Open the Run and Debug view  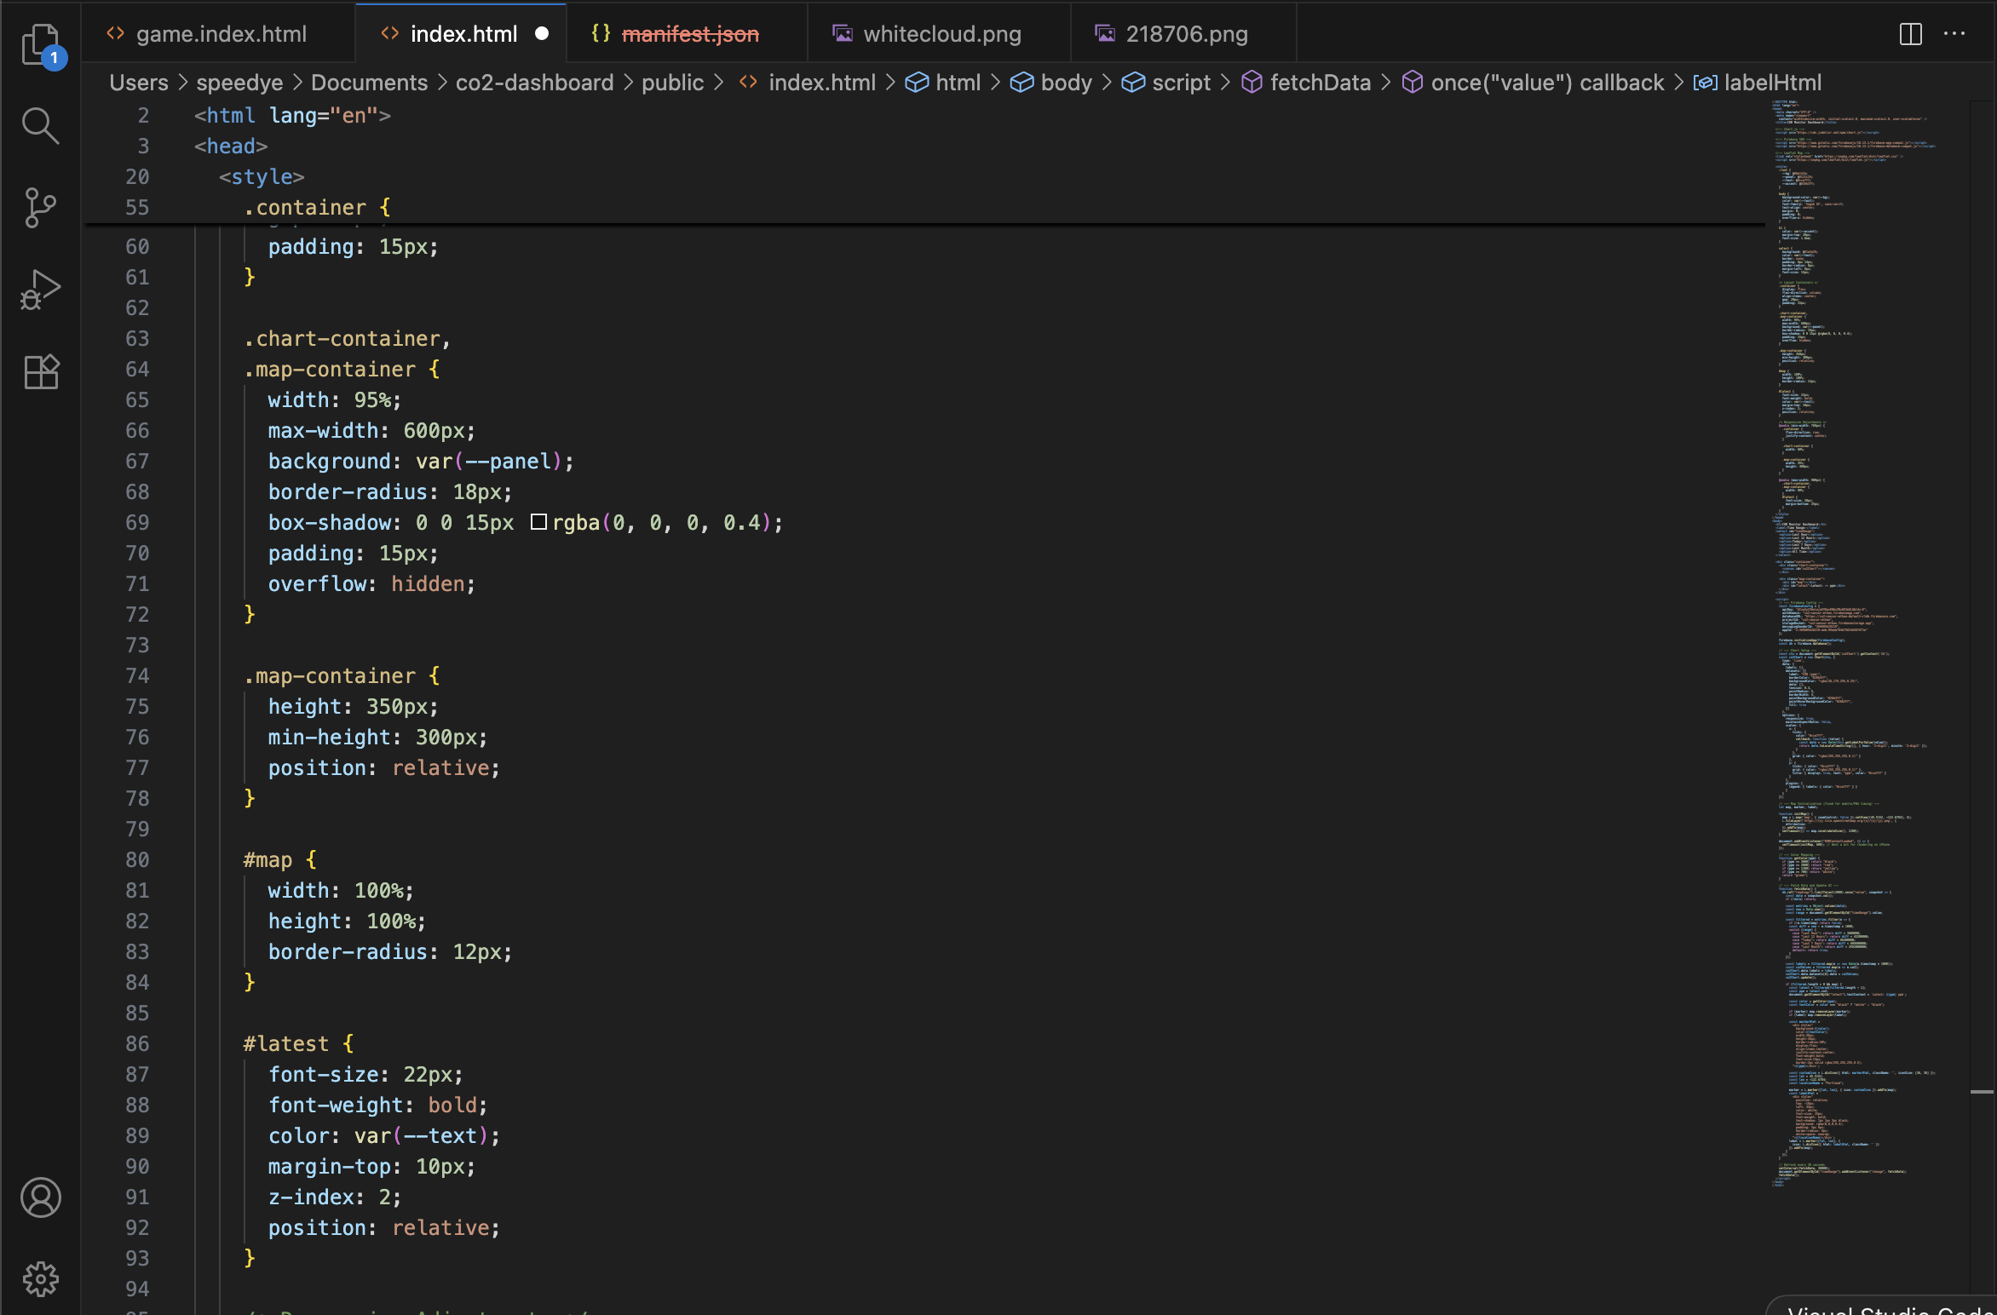point(40,289)
